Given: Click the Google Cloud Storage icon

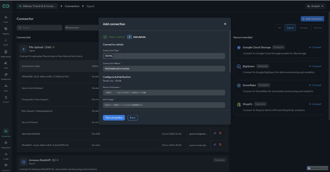Looking at the screenshot, I should click(x=239, y=48).
